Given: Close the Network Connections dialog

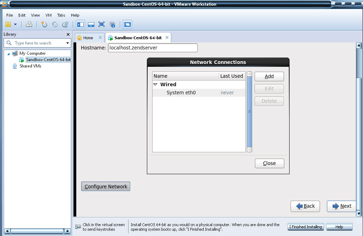Looking at the screenshot, I should pyautogui.click(x=269, y=163).
